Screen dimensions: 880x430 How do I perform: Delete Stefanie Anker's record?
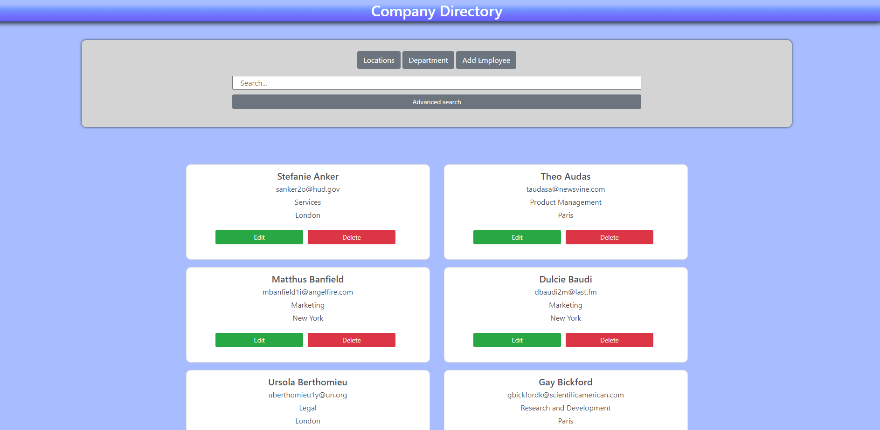(x=352, y=237)
